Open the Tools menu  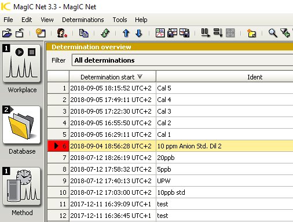(x=120, y=20)
